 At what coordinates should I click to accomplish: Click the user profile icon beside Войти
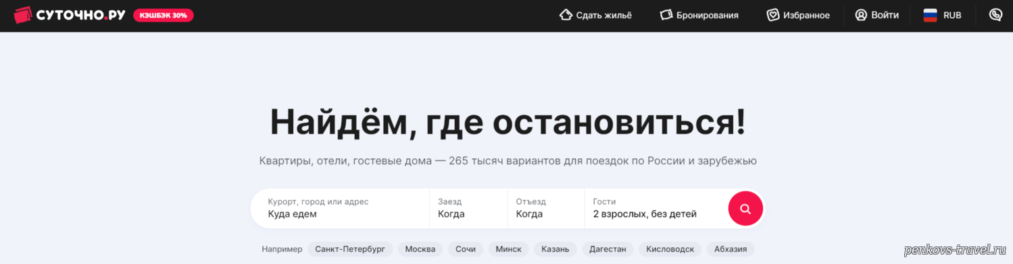click(861, 15)
